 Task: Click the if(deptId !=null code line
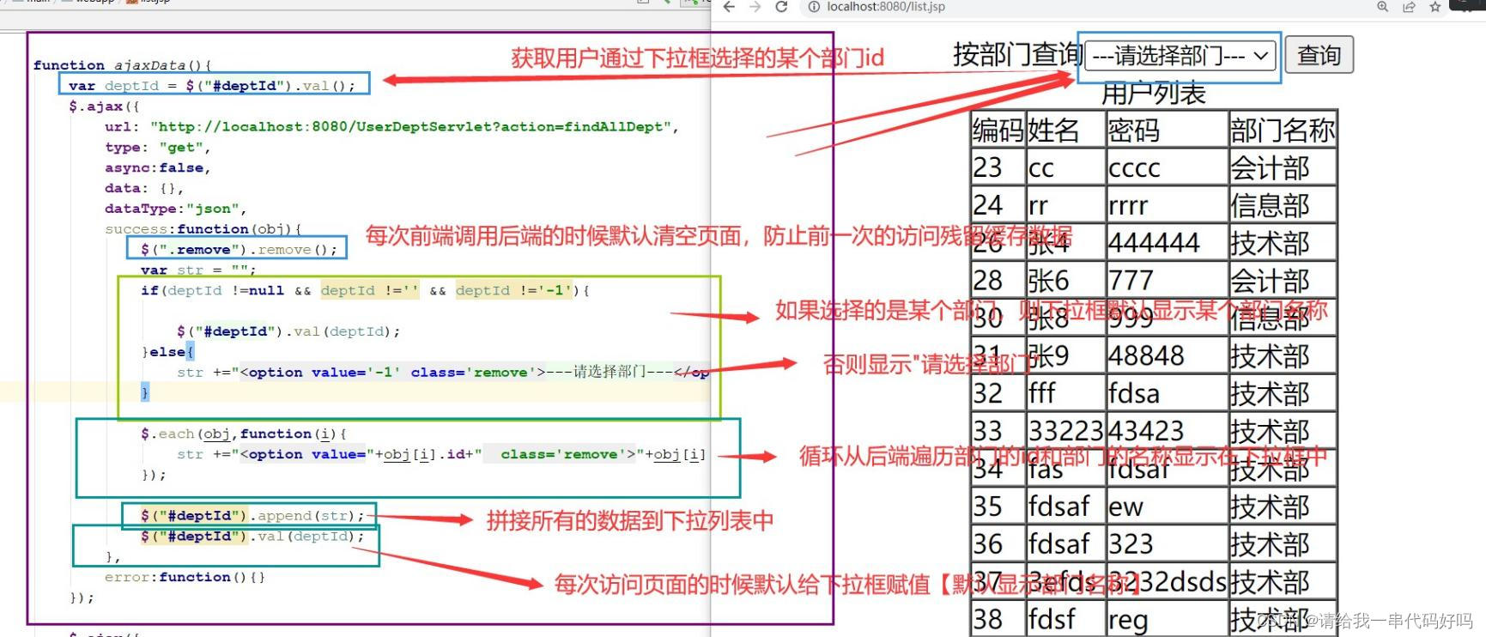point(365,291)
